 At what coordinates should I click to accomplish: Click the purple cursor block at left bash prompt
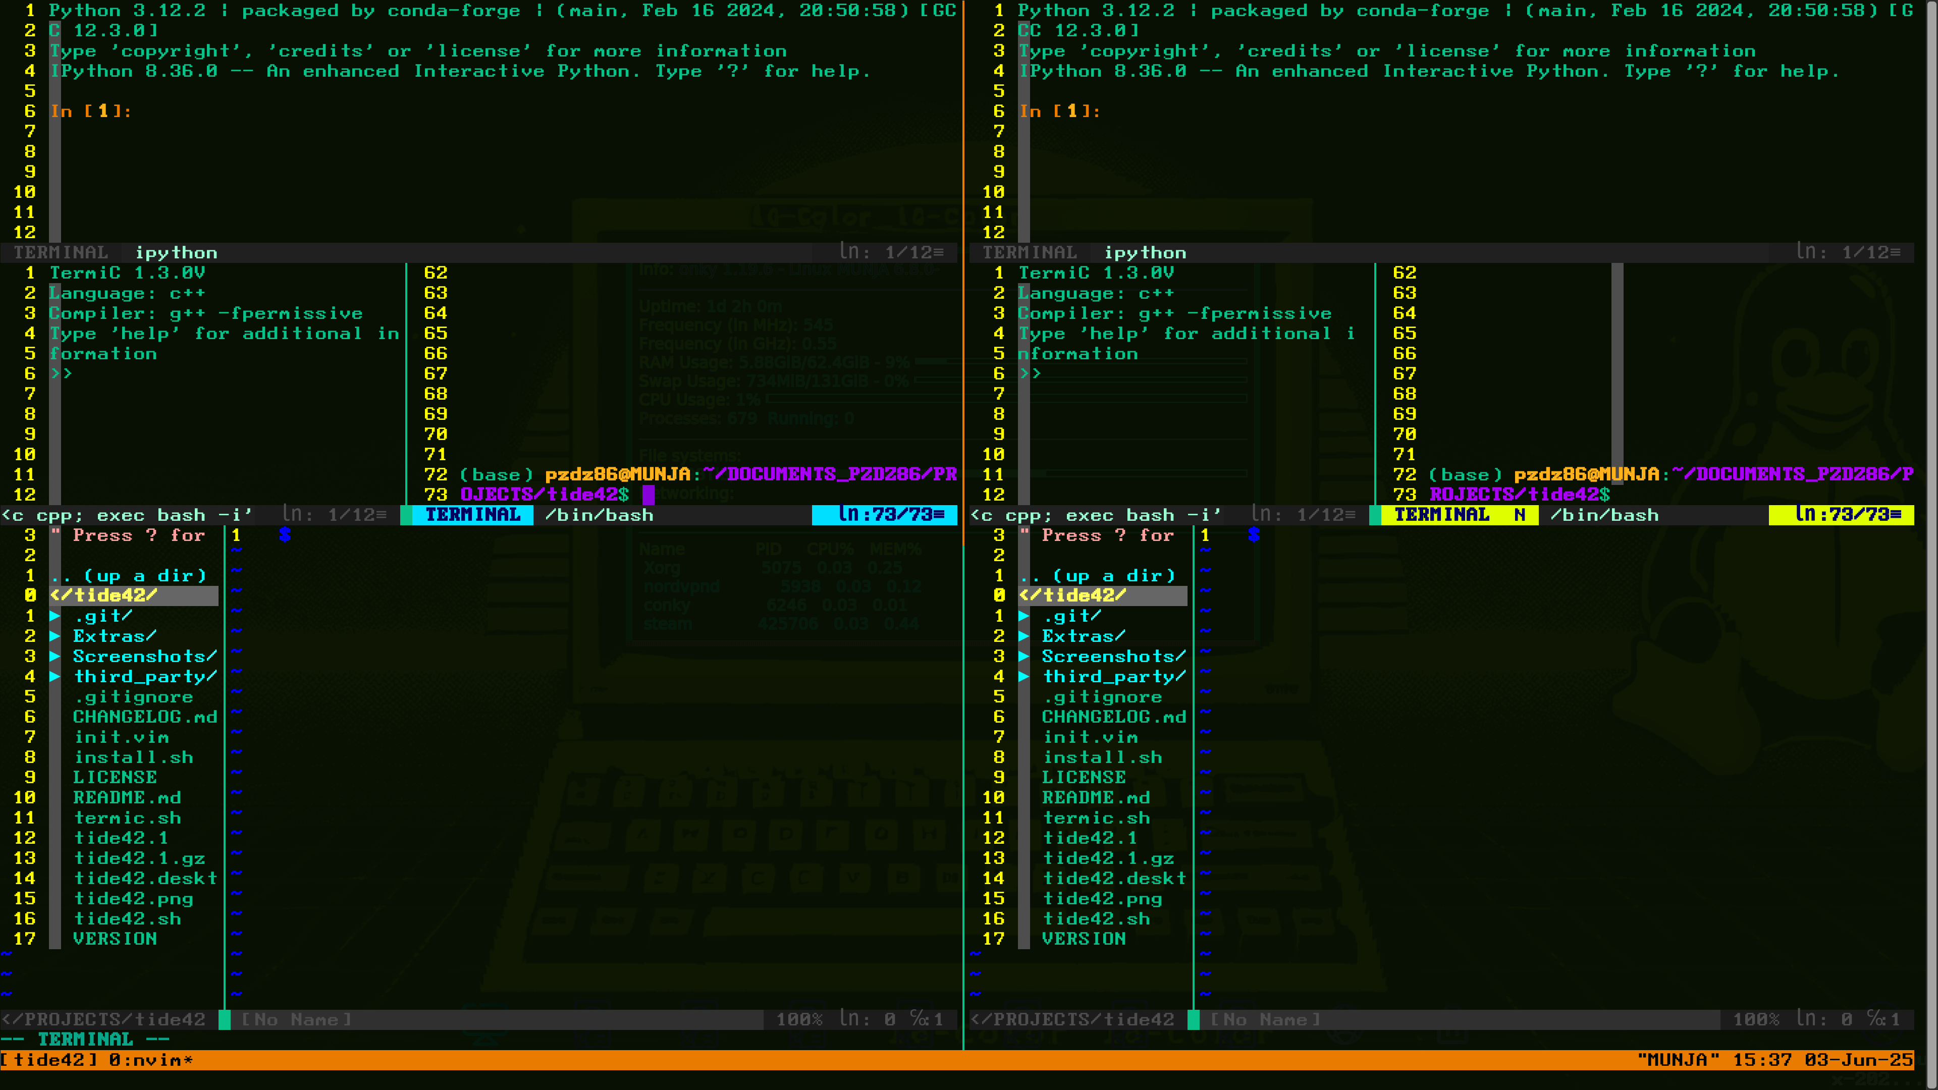point(649,495)
